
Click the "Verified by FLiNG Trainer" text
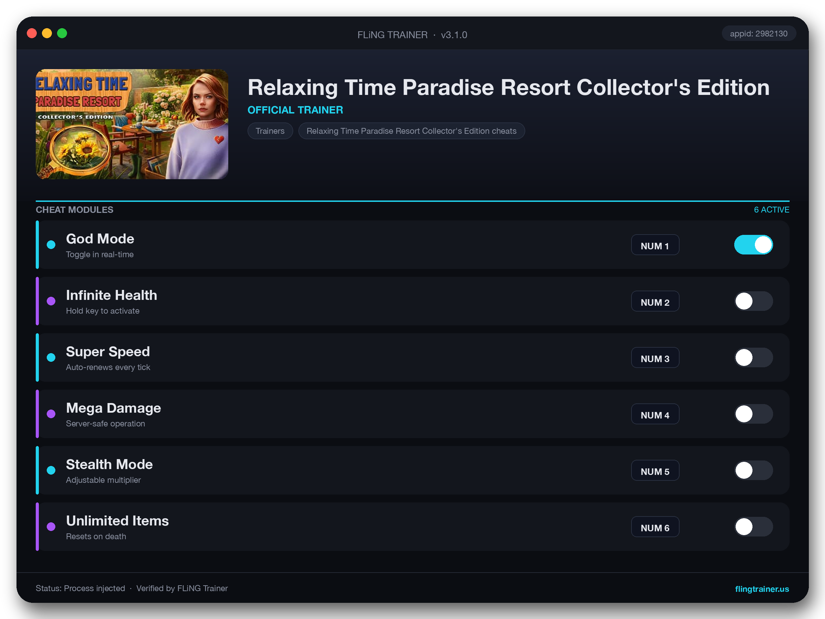182,588
